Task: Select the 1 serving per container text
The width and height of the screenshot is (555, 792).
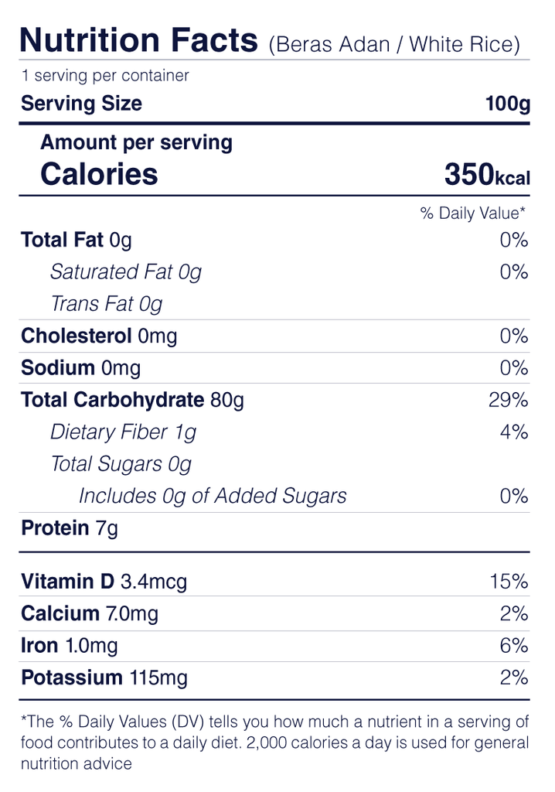Action: pos(105,76)
